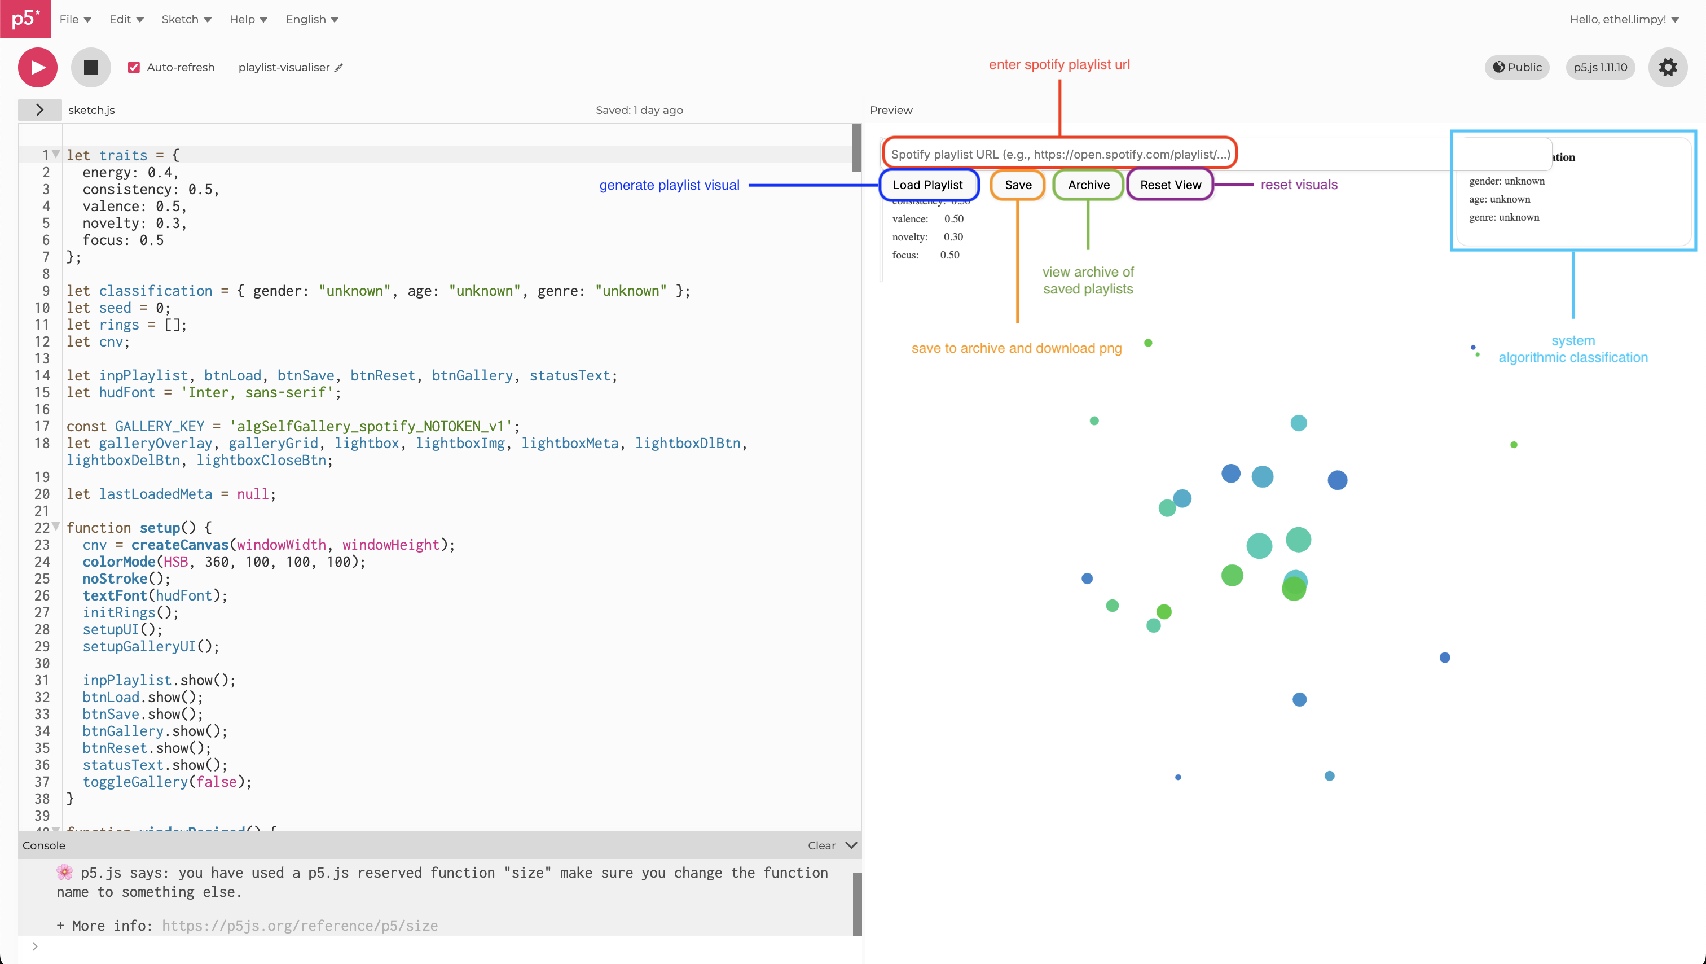Stop the running sketch

(91, 67)
